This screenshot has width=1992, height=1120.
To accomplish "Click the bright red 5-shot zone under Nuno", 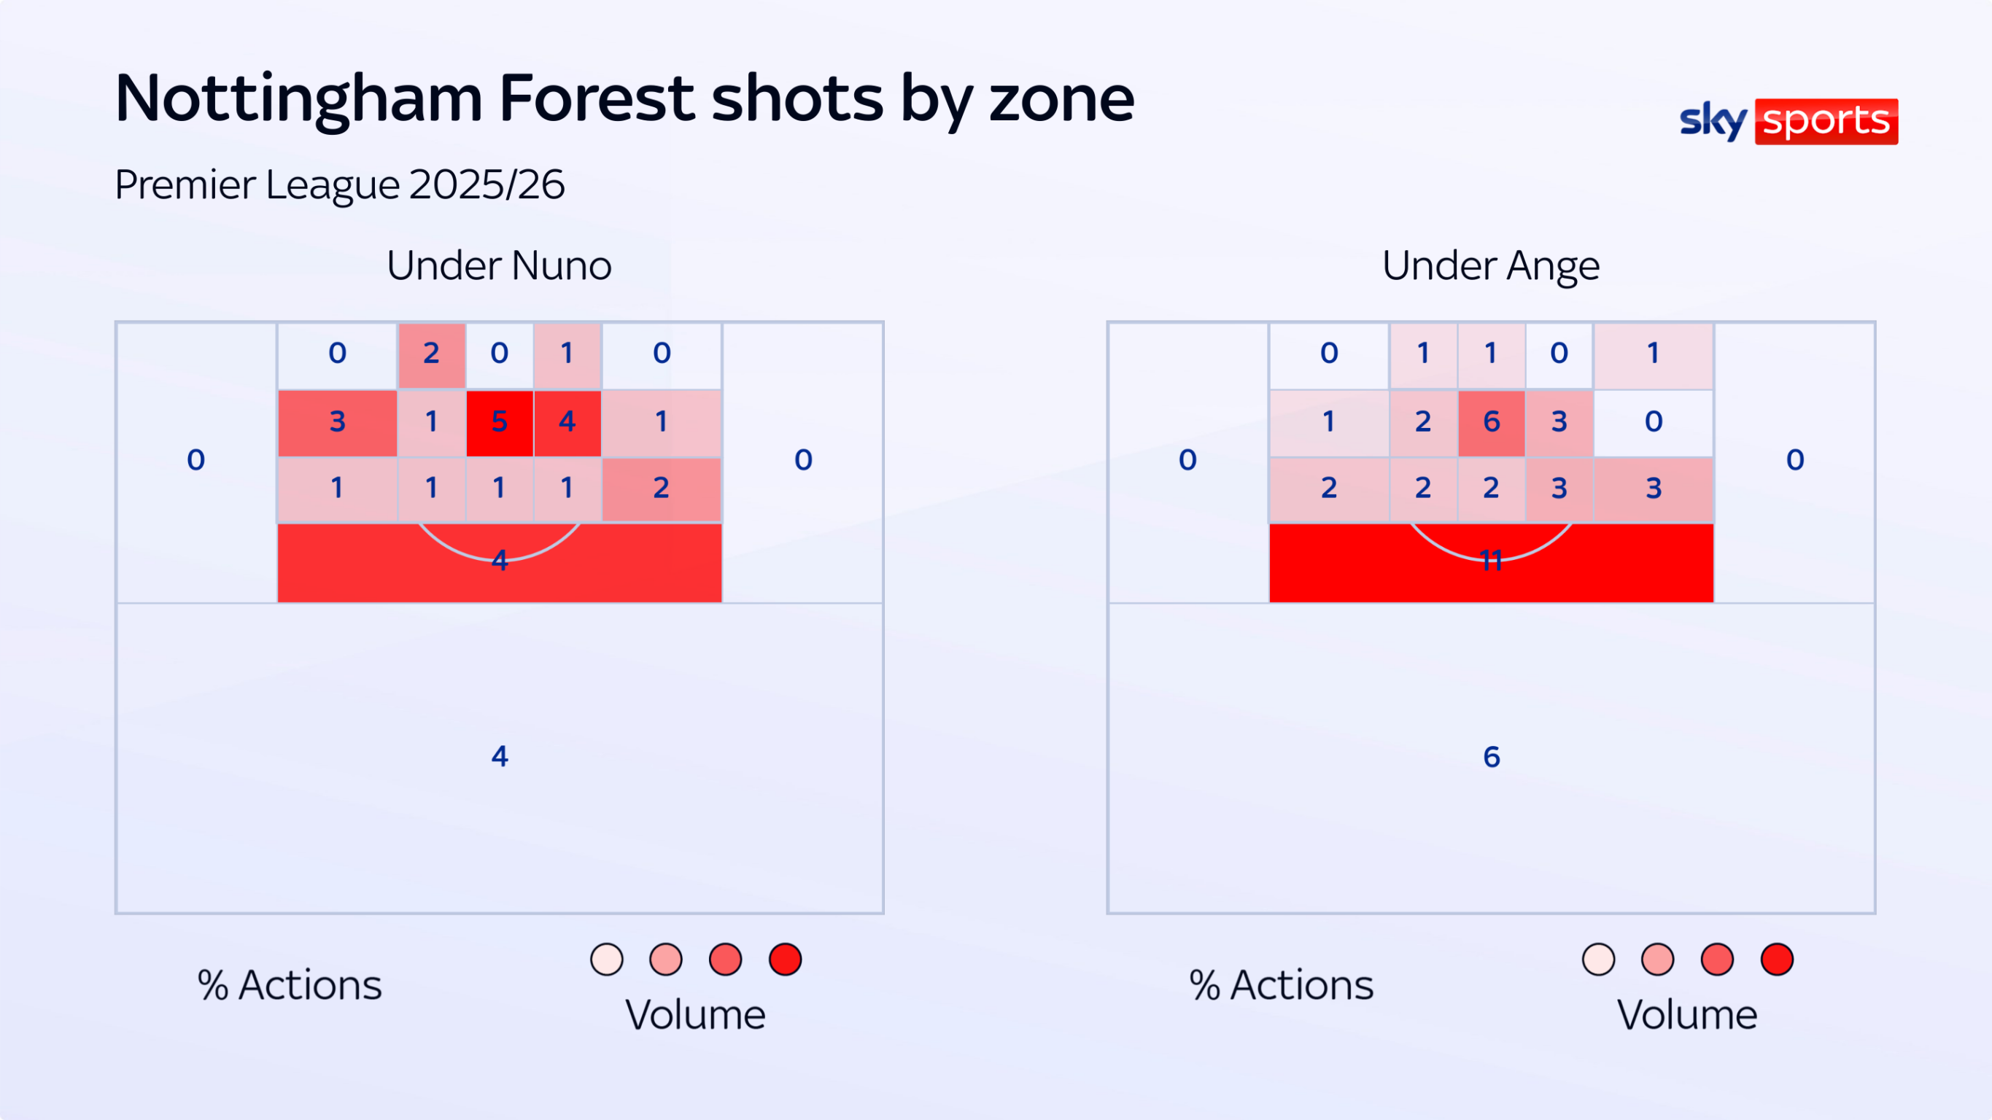I will click(500, 422).
